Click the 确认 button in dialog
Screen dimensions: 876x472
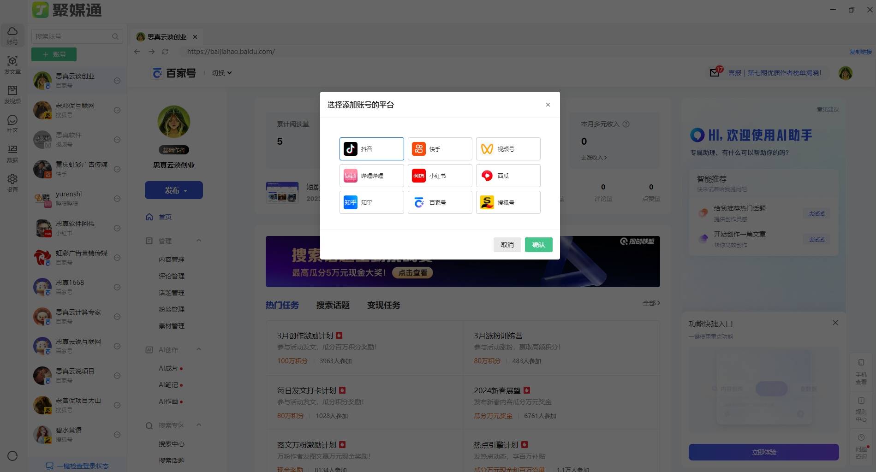coord(538,245)
